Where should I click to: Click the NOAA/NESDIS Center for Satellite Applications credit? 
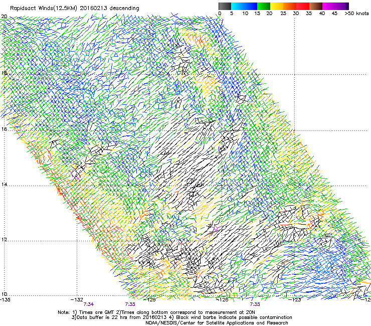point(217,323)
